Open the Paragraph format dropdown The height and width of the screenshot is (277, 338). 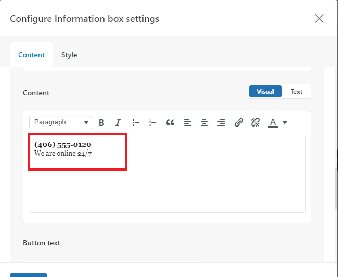click(x=60, y=122)
